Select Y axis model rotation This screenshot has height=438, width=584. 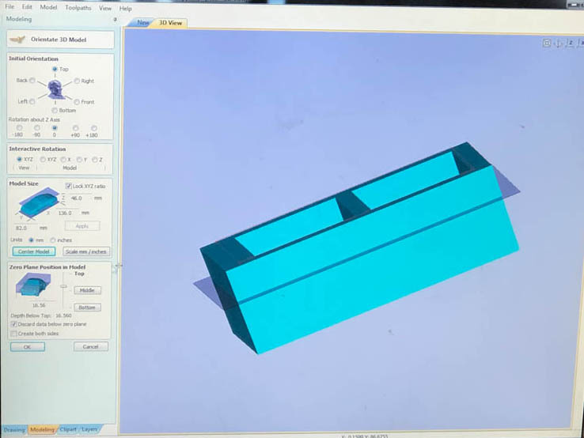(79, 159)
